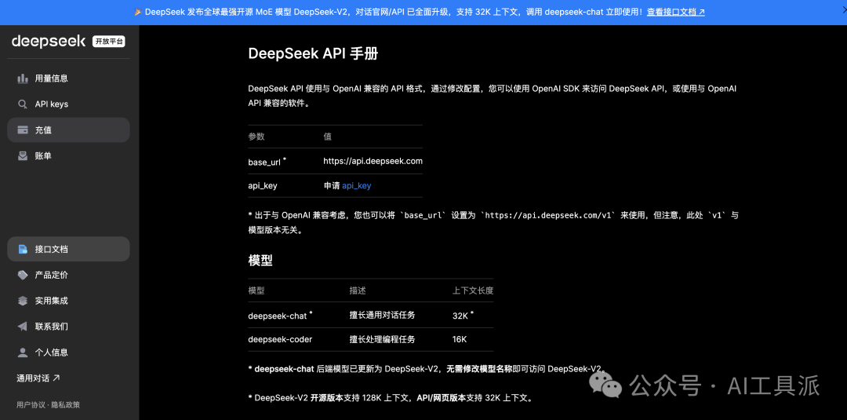Image resolution: width=847 pixels, height=420 pixels.
Task: Click the 模型 table column header
Action: 256,290
